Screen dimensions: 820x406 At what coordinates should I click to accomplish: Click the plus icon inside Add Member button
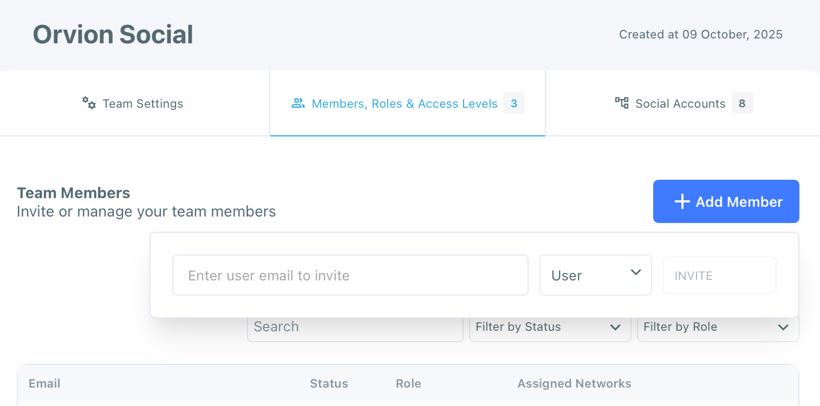pos(681,201)
